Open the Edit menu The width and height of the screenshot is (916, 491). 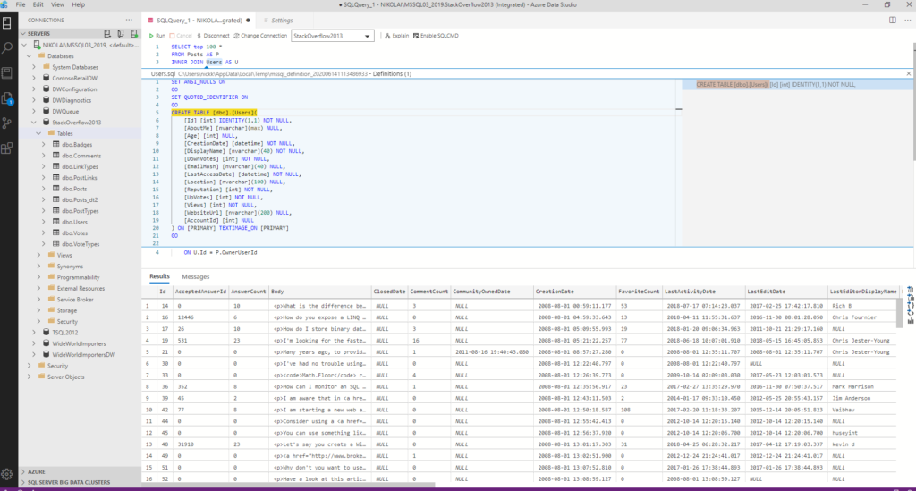(x=38, y=4)
